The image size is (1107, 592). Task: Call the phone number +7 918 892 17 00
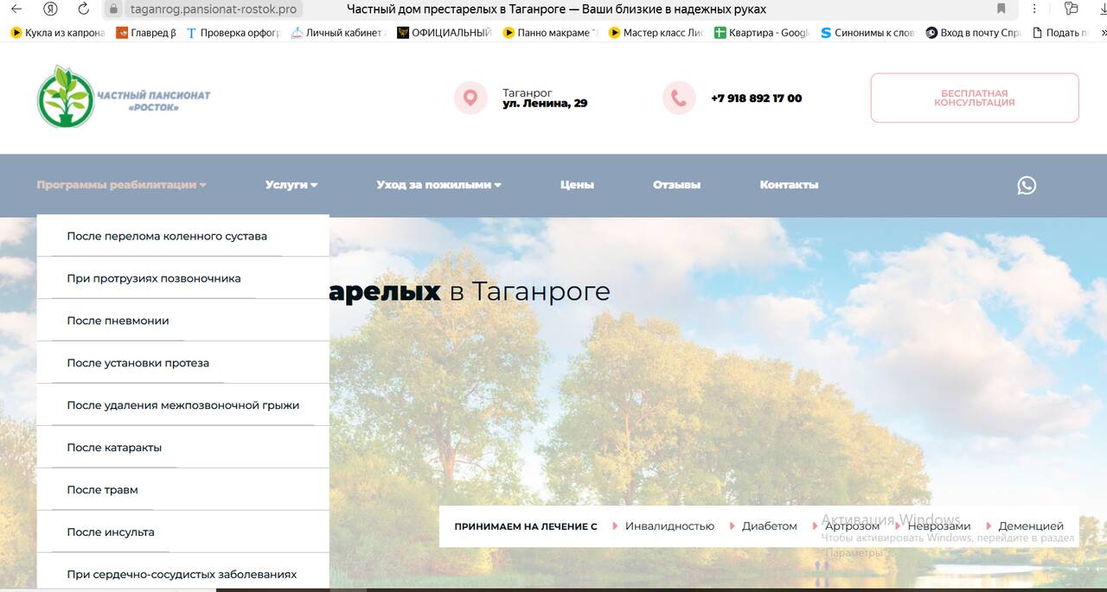coord(756,99)
